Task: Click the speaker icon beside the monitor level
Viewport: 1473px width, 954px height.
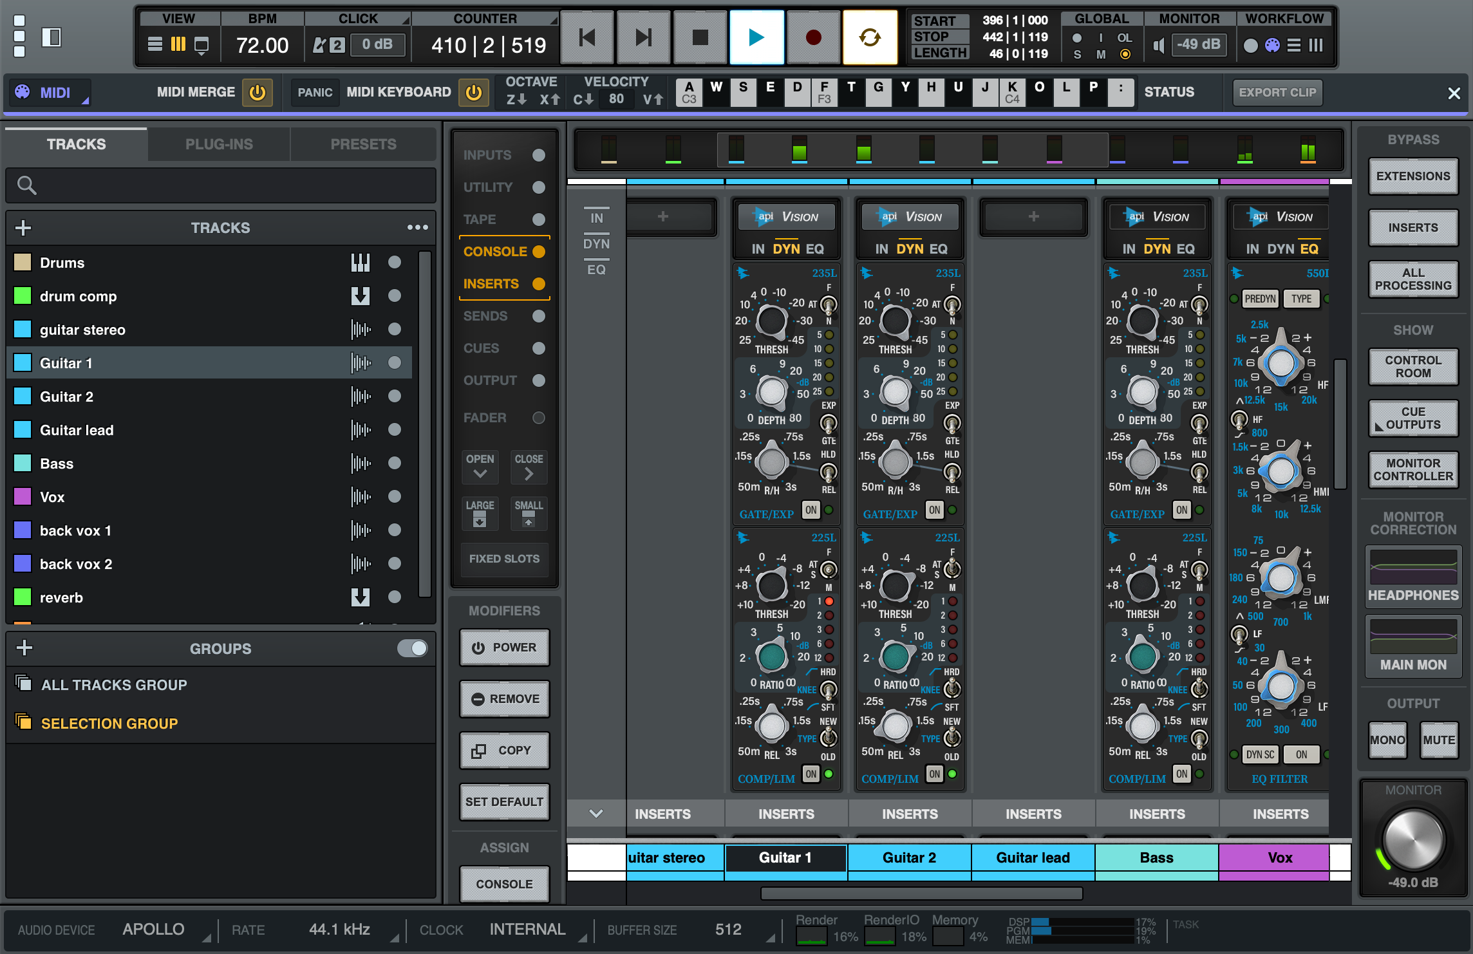Action: coord(1159,45)
